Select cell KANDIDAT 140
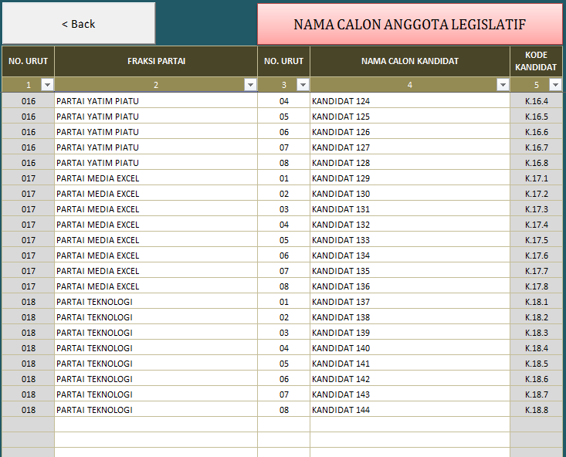The width and height of the screenshot is (566, 457). click(410, 348)
